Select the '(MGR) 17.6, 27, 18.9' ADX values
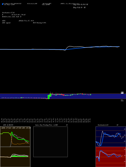Screen dimensions: 126x167 26,21
